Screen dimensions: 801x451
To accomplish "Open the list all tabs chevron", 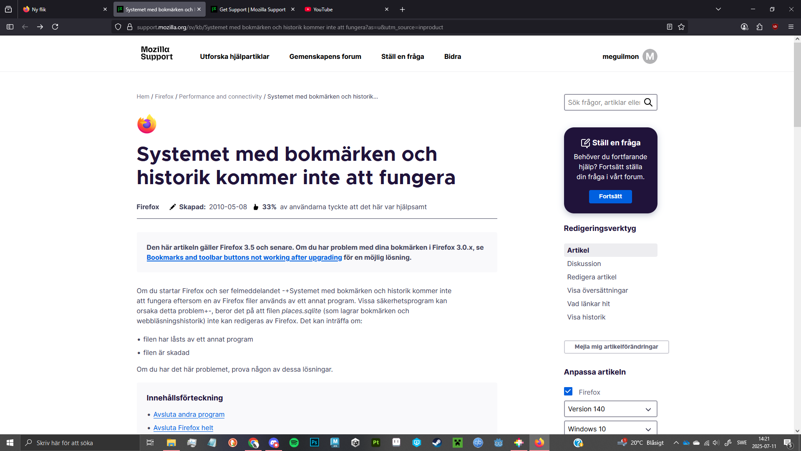I will (x=718, y=9).
